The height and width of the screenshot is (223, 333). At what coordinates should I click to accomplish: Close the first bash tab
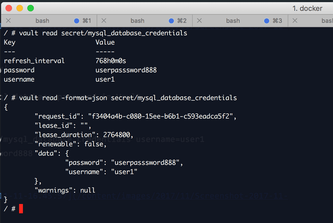(x=8, y=20)
